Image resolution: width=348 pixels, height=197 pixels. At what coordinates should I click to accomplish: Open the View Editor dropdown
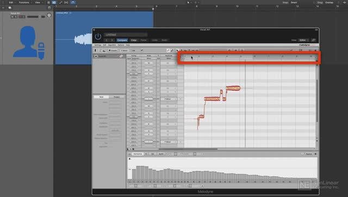(303, 40)
